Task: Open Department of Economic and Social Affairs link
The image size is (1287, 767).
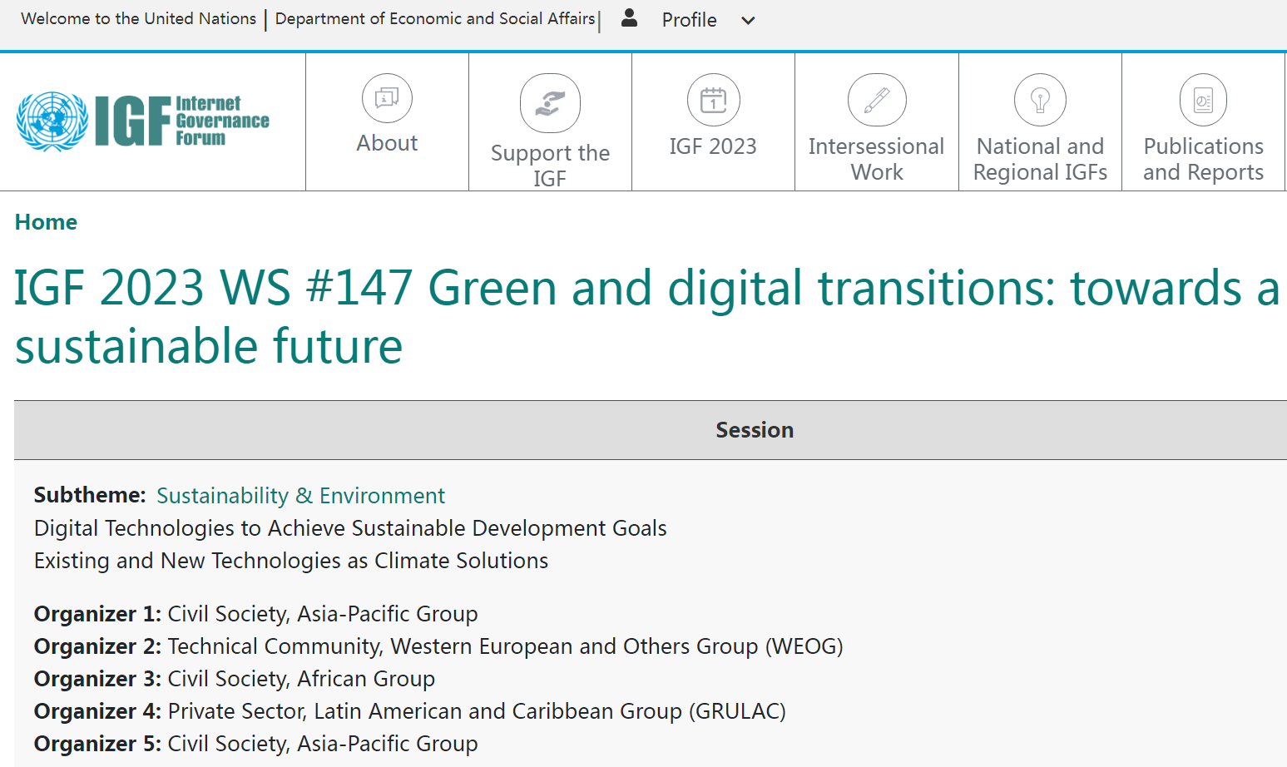Action: tap(435, 18)
